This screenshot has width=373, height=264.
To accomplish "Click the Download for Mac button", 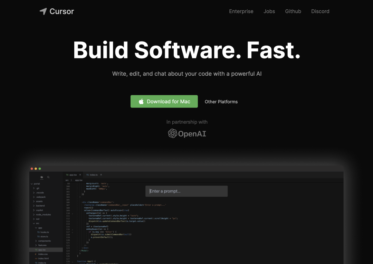I will (164, 101).
